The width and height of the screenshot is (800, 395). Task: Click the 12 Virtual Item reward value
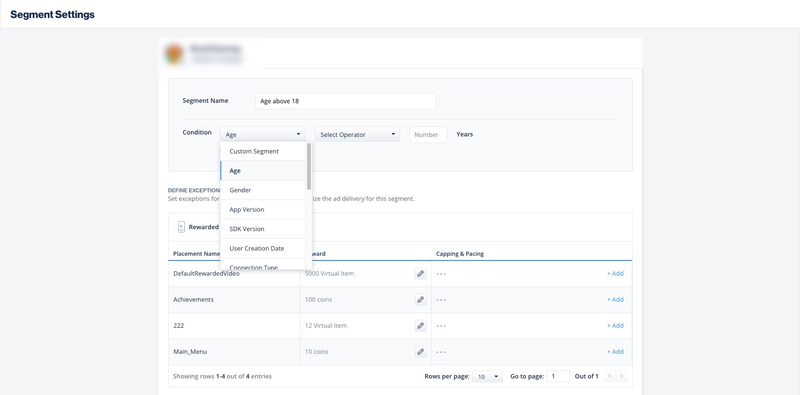pyautogui.click(x=326, y=326)
